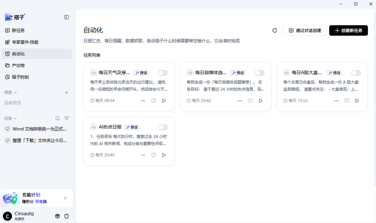Viewport: 376px width, 223px height.
Task: Open the gift icon beside username
Action: tap(57, 216)
